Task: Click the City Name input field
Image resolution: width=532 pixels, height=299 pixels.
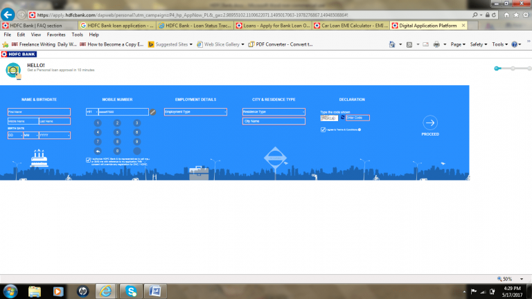Action: (274, 121)
